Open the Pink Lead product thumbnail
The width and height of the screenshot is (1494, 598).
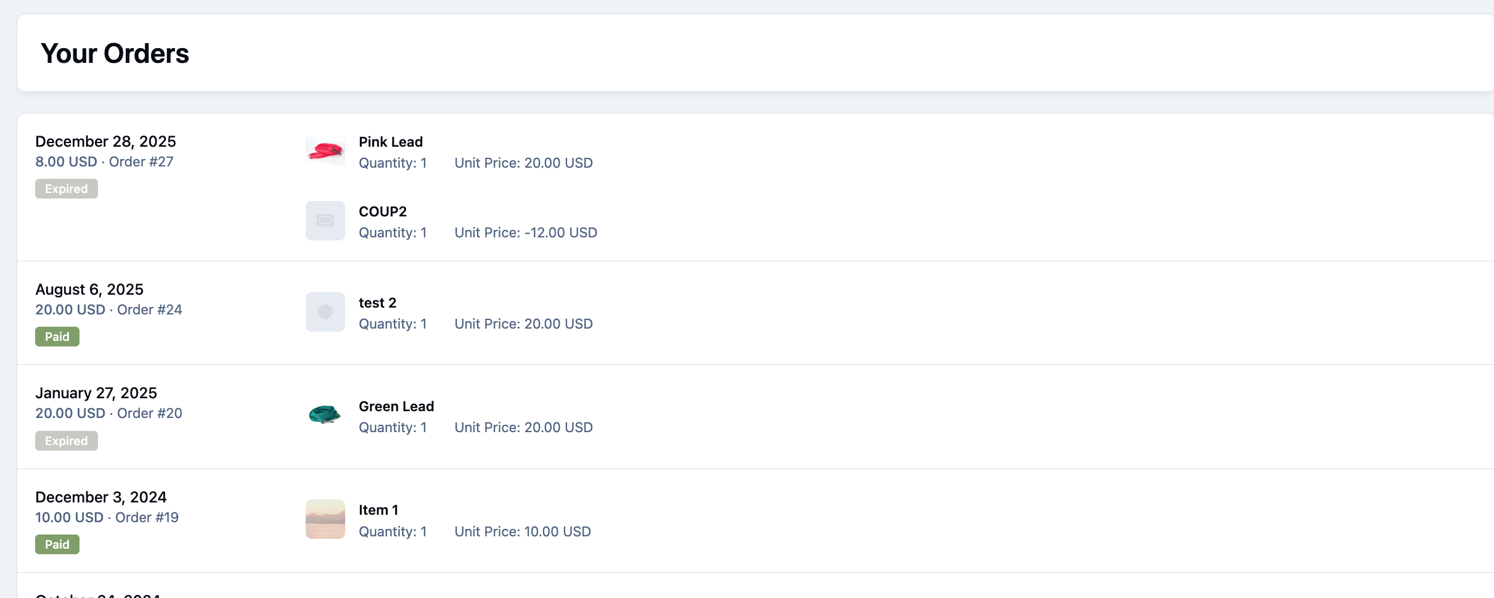coord(325,151)
